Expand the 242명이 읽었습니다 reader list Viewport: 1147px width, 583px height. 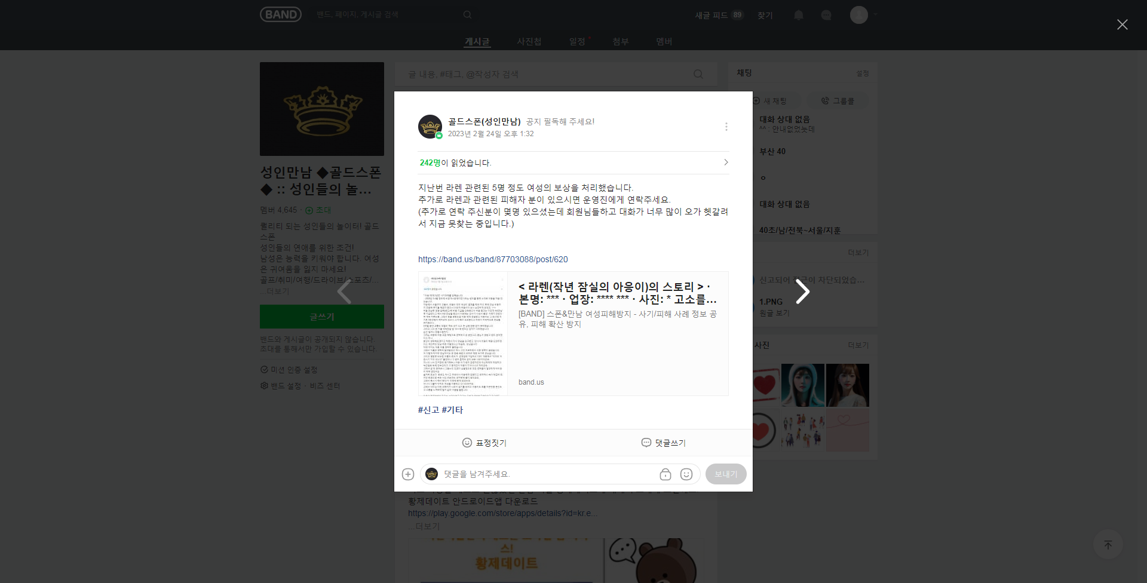[x=573, y=162]
